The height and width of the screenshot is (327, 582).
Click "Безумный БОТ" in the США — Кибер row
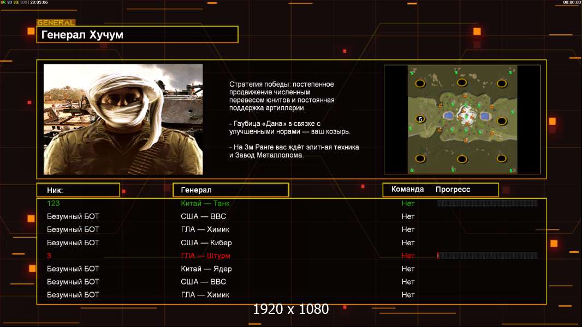coord(73,243)
